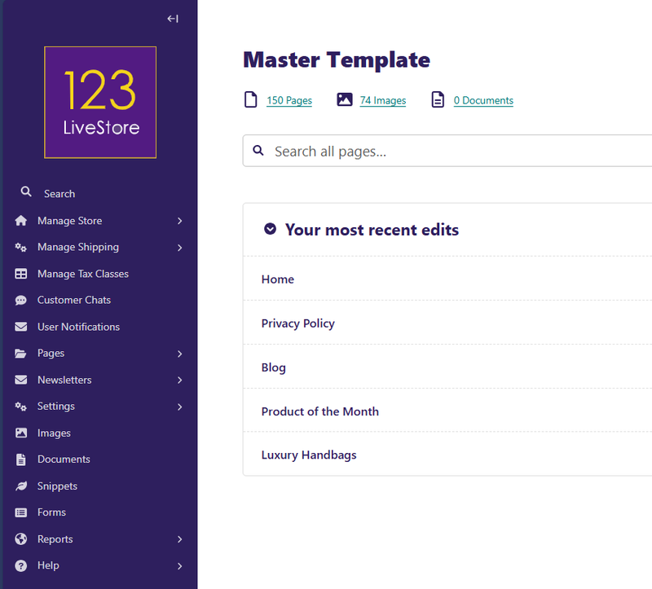Click the Customer Chats speech bubble icon
Image resolution: width=652 pixels, height=589 pixels.
tap(21, 300)
